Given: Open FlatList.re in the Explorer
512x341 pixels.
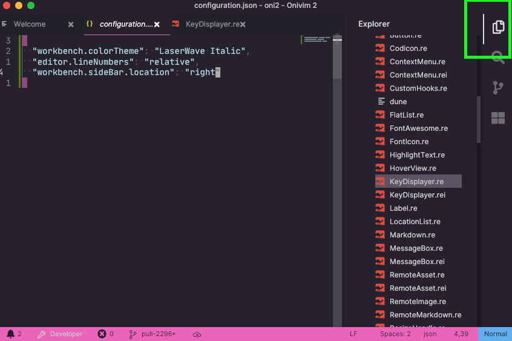Looking at the screenshot, I should (407, 115).
